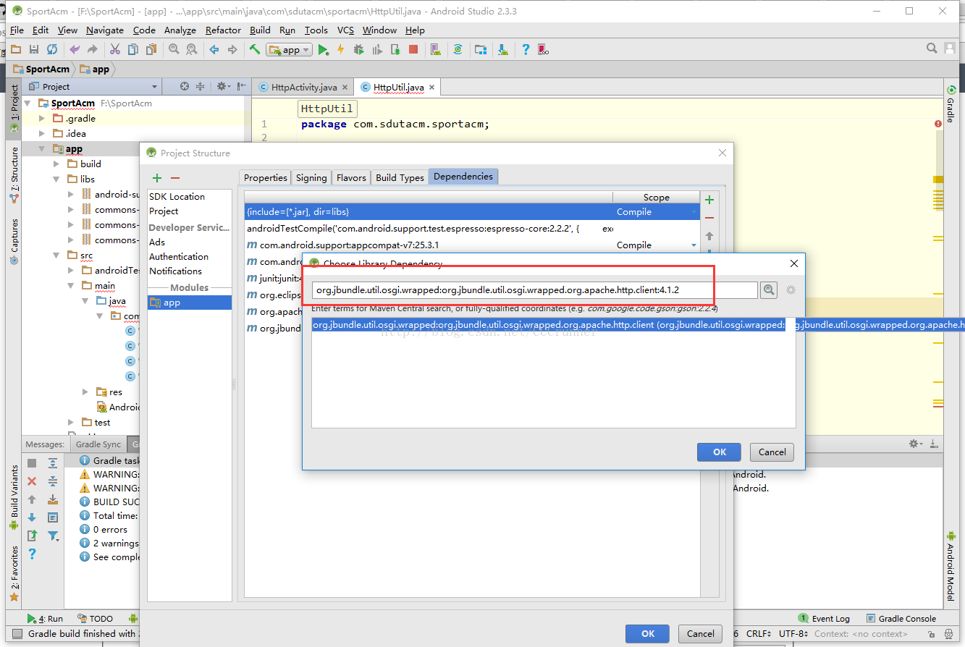
Task: Click the filter funnel icon in Messages
Action: (53, 536)
